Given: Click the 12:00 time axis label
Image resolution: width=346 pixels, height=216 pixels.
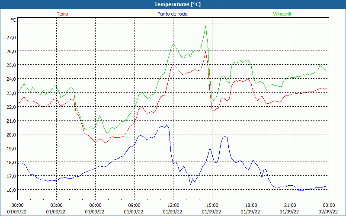Looking at the screenshot, I should [173, 206].
